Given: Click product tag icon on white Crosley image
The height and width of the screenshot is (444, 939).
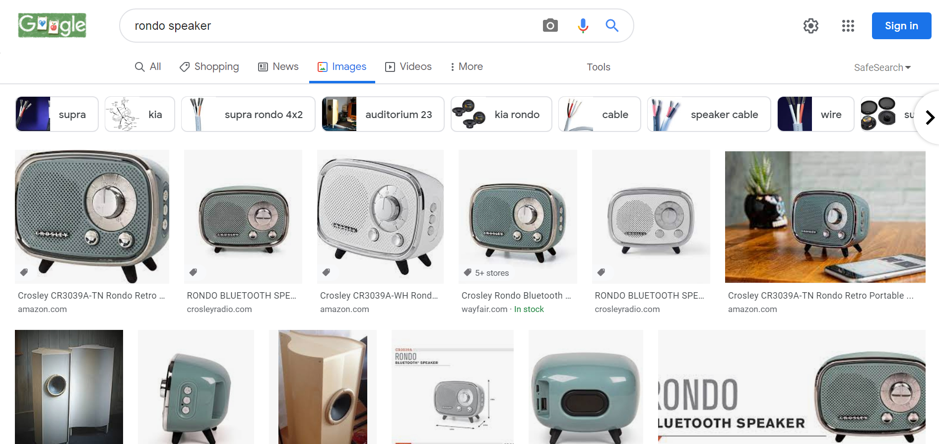Looking at the screenshot, I should pos(326,272).
